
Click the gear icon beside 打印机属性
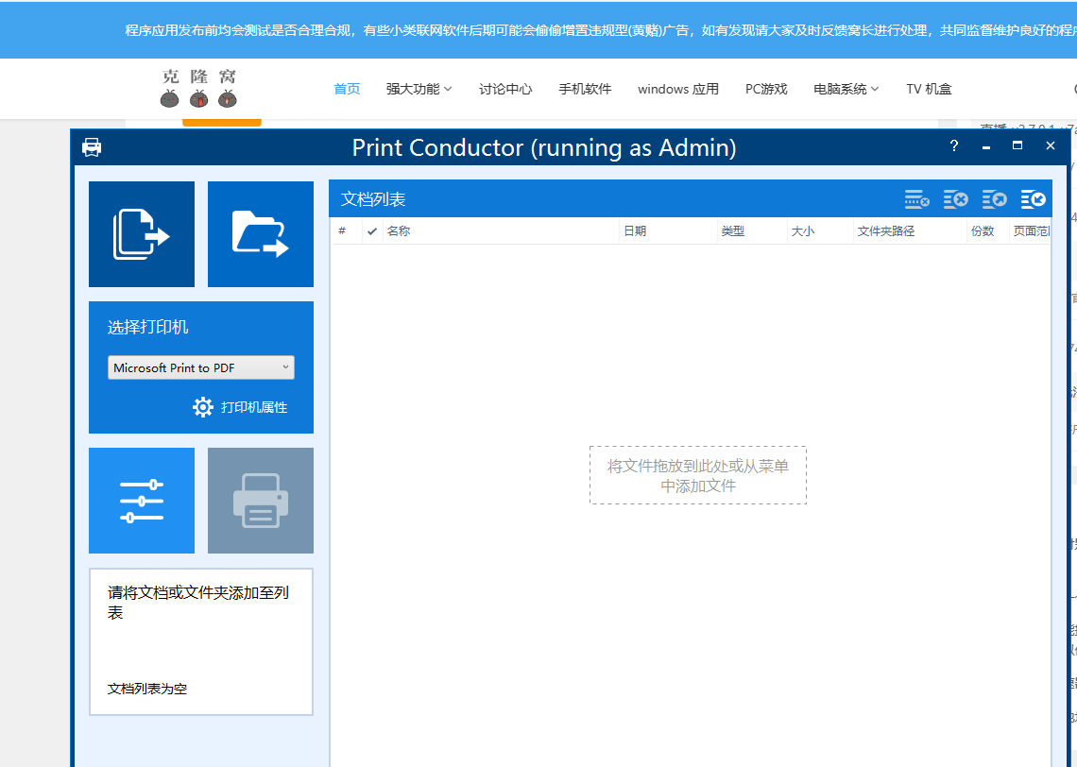pyautogui.click(x=202, y=407)
